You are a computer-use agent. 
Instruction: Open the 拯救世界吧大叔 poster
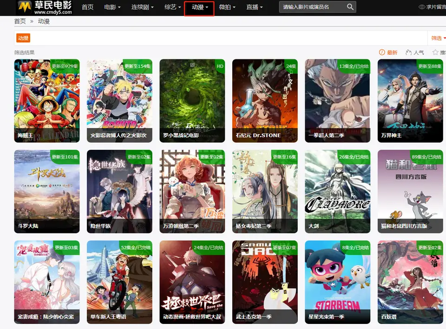tap(192, 282)
